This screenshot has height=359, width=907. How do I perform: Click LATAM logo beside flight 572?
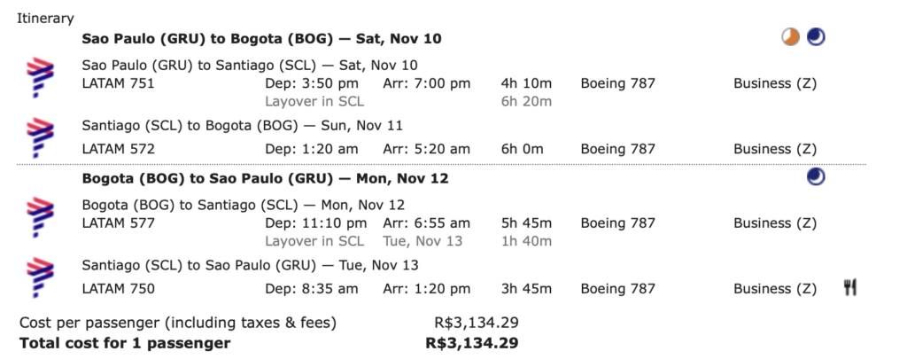pos(40,137)
